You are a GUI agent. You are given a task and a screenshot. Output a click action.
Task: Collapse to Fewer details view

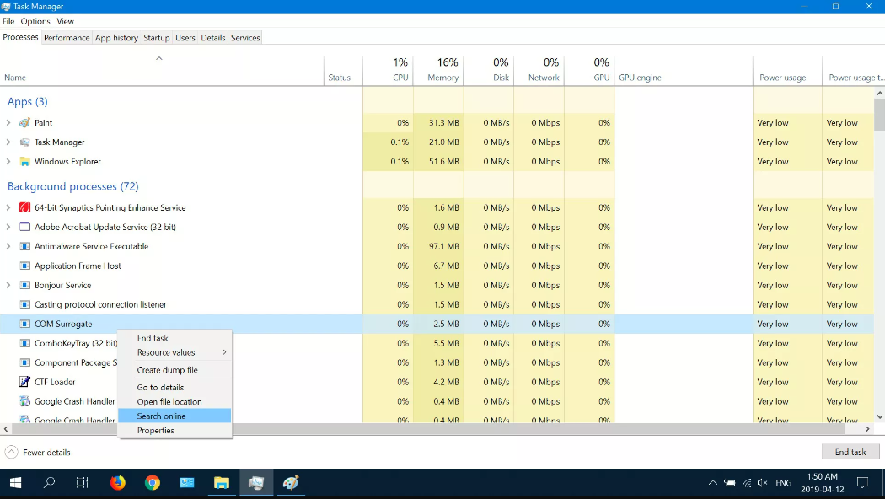pyautogui.click(x=38, y=452)
